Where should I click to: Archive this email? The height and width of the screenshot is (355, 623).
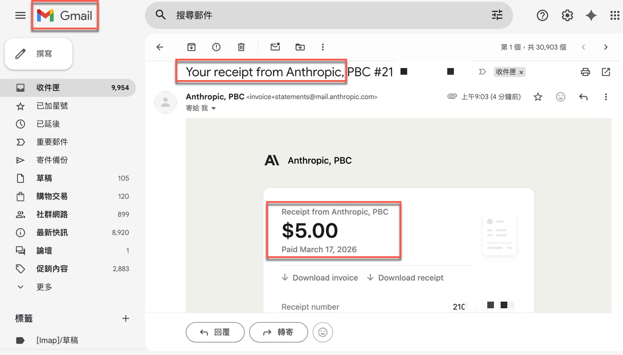pos(191,47)
